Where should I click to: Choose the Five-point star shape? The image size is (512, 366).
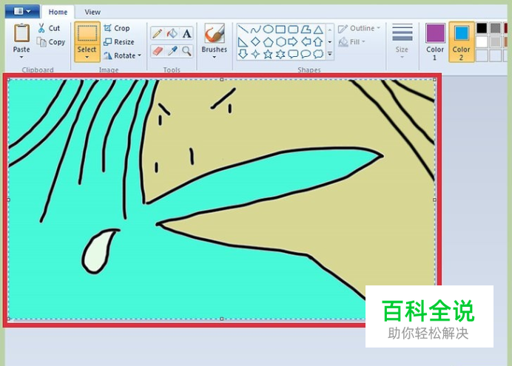pyautogui.click(x=268, y=54)
